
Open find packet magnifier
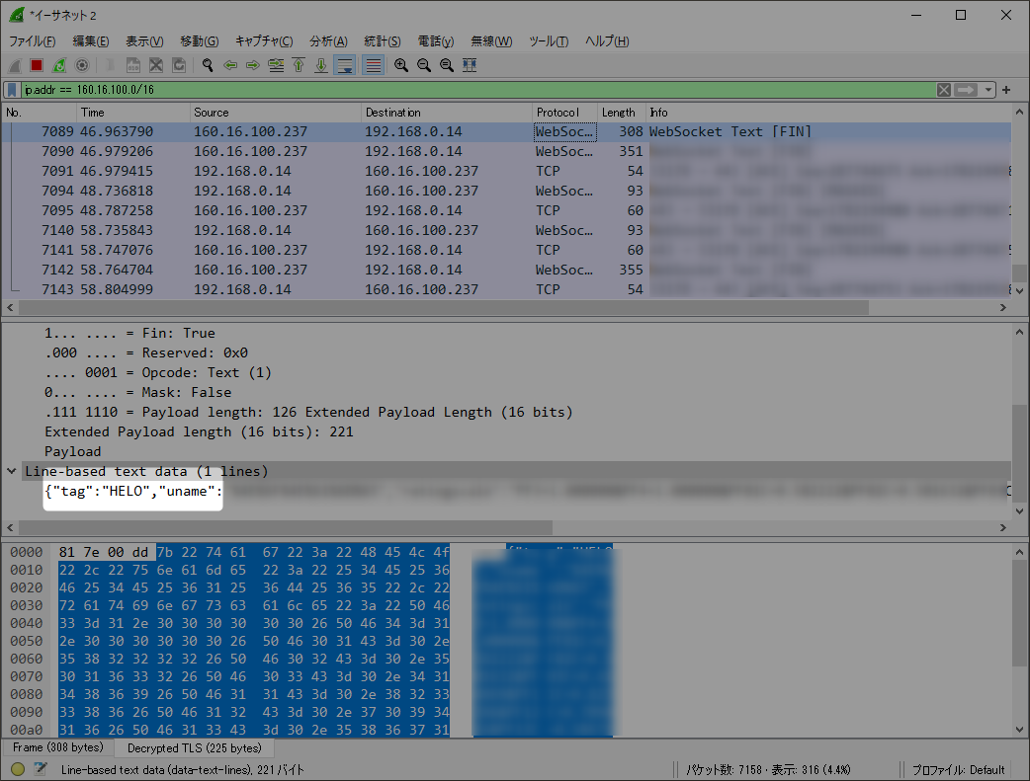tap(208, 65)
